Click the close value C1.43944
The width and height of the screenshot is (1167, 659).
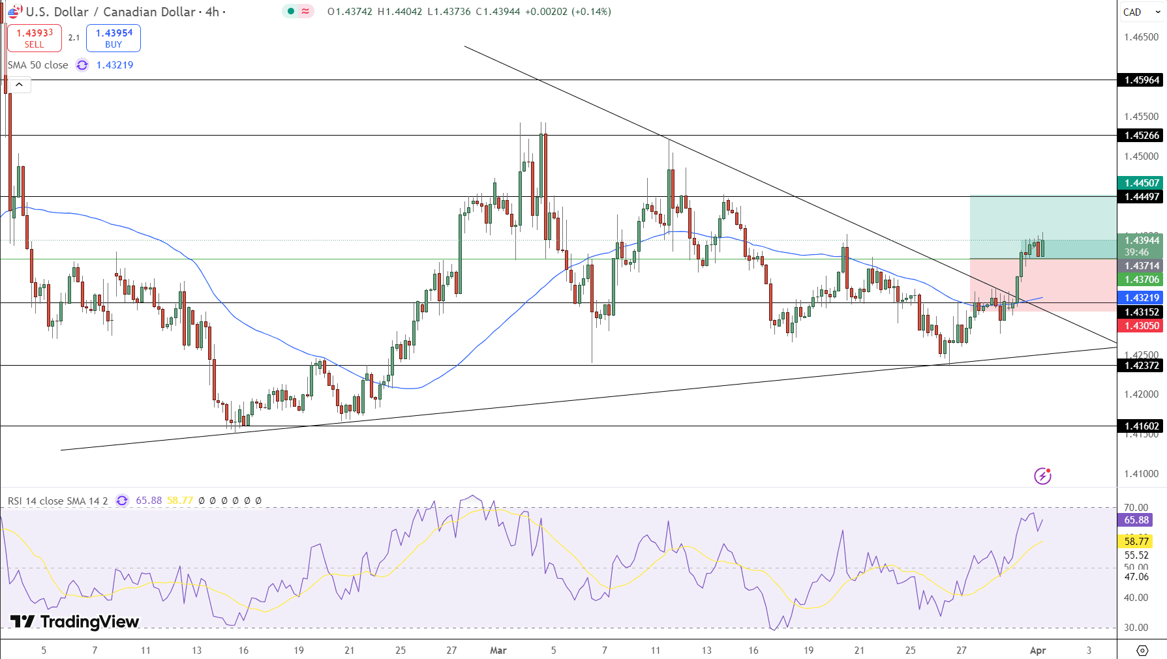pyautogui.click(x=498, y=12)
